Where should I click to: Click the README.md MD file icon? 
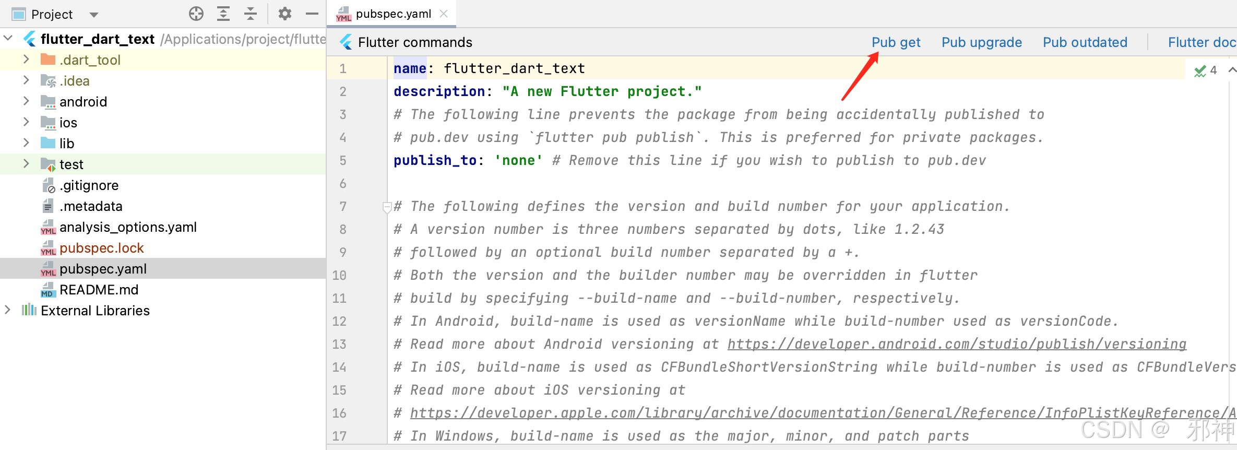click(48, 290)
